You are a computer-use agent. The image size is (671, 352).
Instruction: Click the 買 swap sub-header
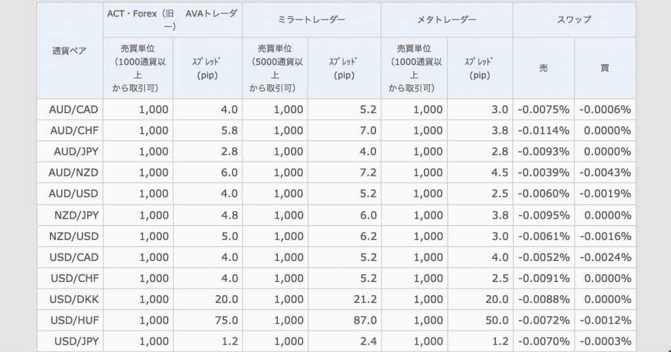tap(605, 68)
